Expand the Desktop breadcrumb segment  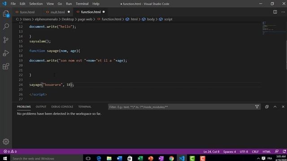(x=68, y=19)
